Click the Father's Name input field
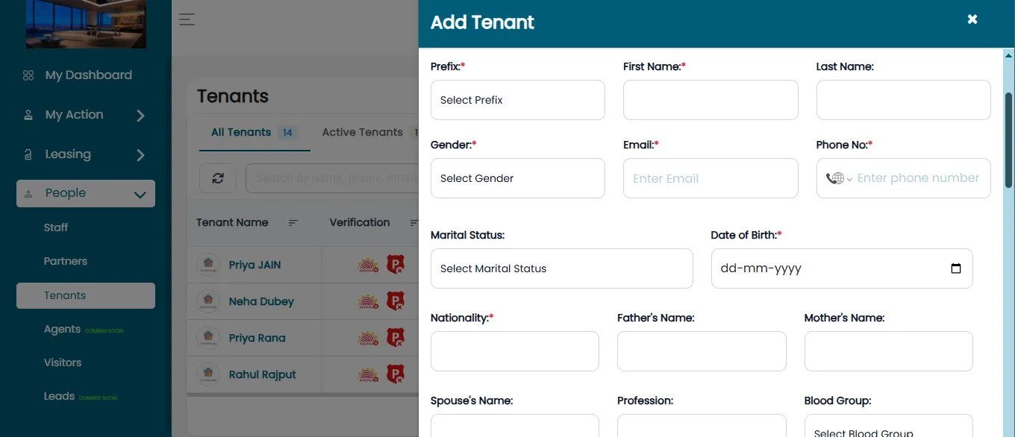 pyautogui.click(x=702, y=351)
